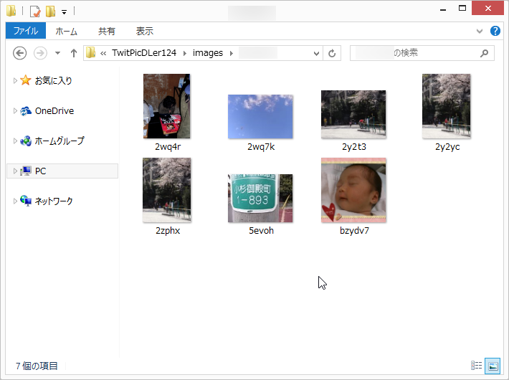Image resolution: width=509 pixels, height=380 pixels.
Task: Refresh the current folder view
Action: (332, 53)
